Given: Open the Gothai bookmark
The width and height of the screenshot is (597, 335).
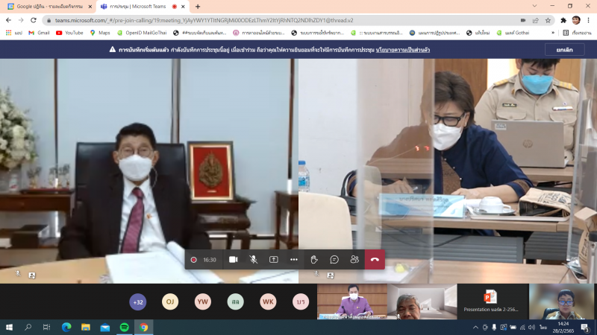Looking at the screenshot, I should point(513,33).
